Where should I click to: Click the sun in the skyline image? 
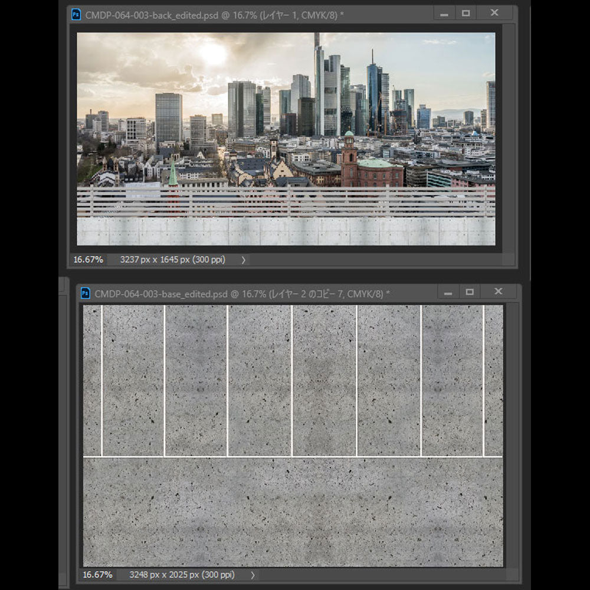pos(214,54)
